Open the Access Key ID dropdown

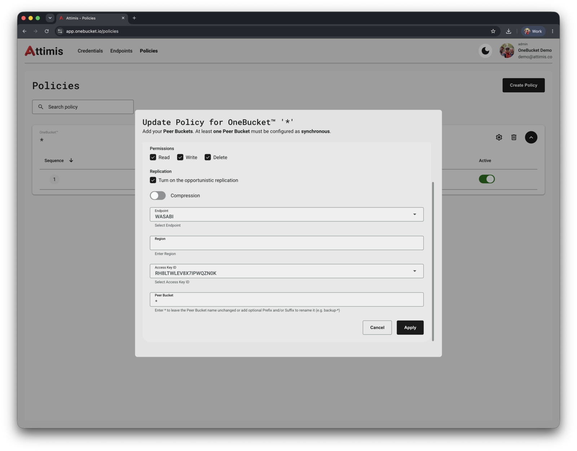pyautogui.click(x=287, y=271)
